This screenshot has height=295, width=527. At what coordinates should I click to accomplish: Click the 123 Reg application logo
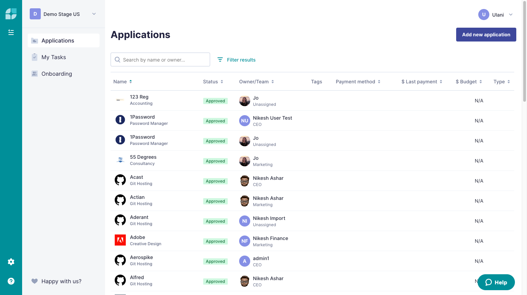[120, 100]
